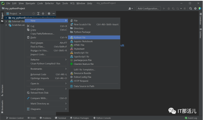Click the Collapse All icon in Project panel
Screen dimensions: 203x120
point(43,14)
